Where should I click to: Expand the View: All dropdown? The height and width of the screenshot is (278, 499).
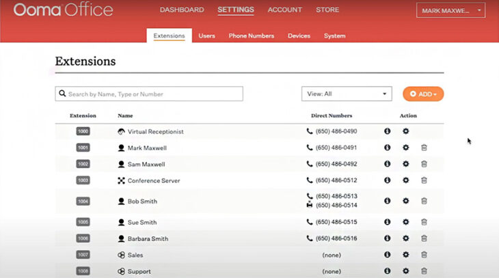pyautogui.click(x=347, y=94)
